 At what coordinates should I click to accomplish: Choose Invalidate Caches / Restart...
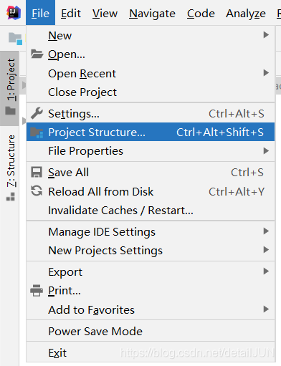(151, 211)
